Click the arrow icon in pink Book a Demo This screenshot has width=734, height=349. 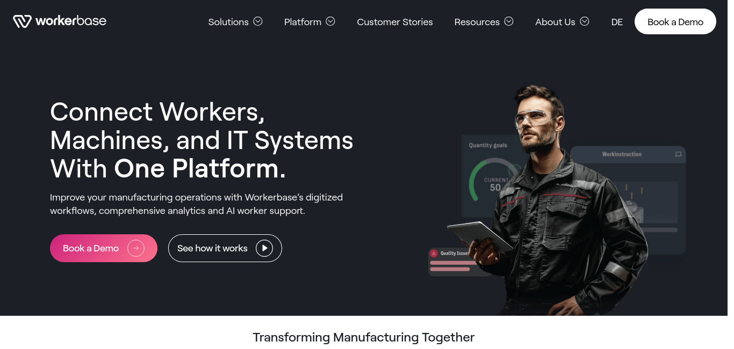point(136,248)
